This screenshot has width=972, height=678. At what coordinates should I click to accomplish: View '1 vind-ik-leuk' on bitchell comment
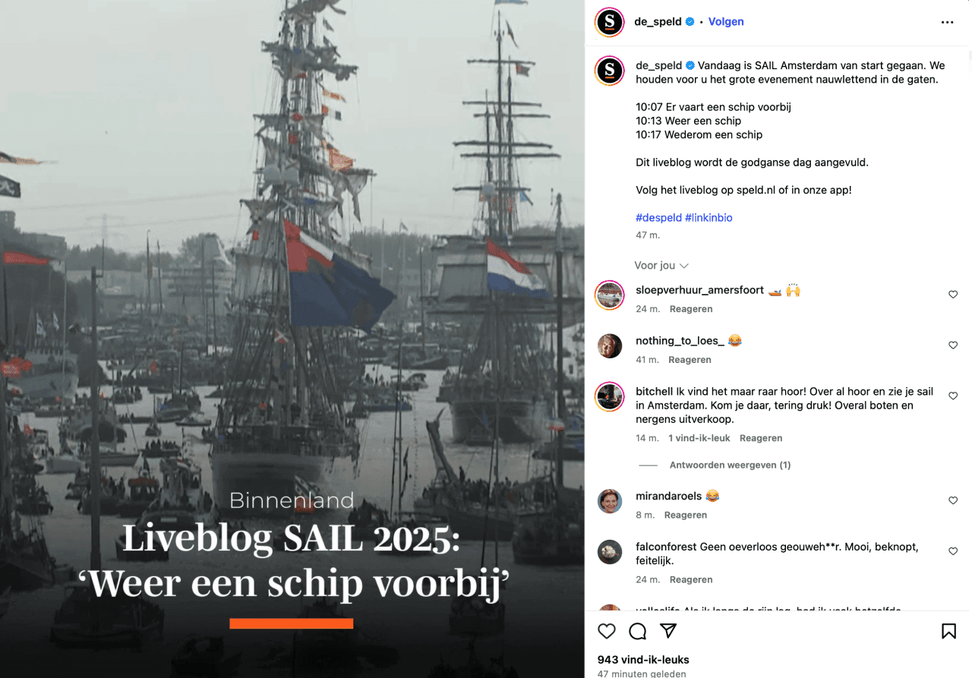(699, 438)
